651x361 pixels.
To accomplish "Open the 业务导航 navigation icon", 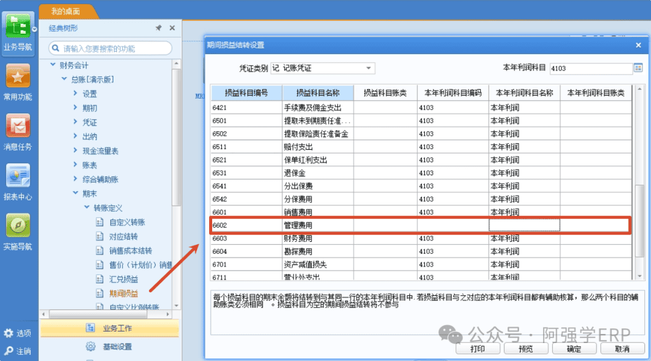I will click(x=17, y=27).
